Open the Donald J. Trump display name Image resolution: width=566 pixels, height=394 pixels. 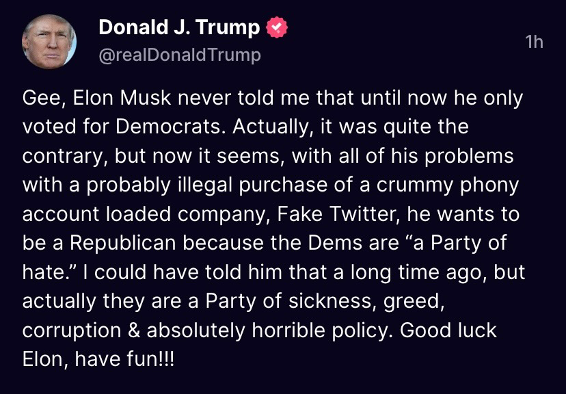click(179, 27)
